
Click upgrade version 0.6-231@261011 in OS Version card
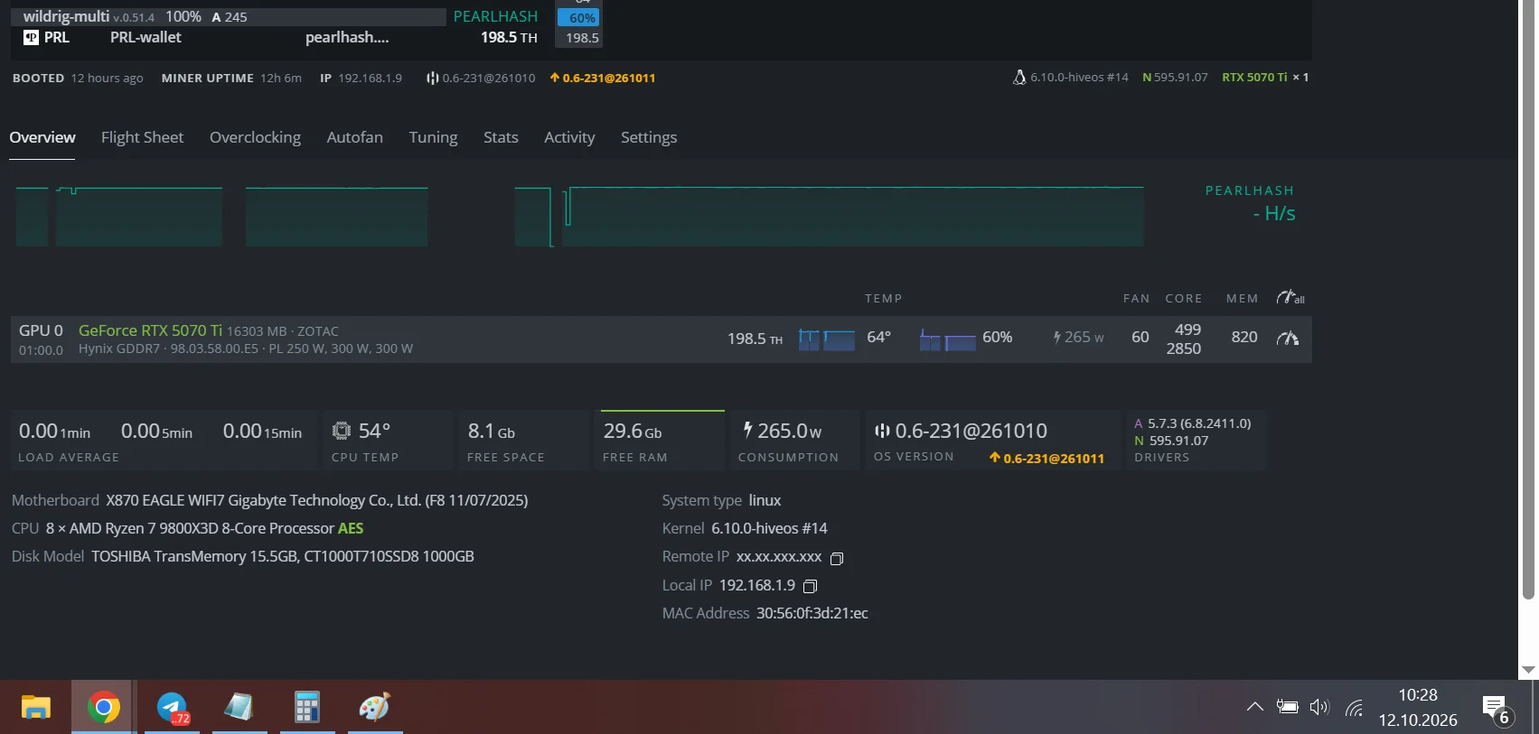[1046, 459]
